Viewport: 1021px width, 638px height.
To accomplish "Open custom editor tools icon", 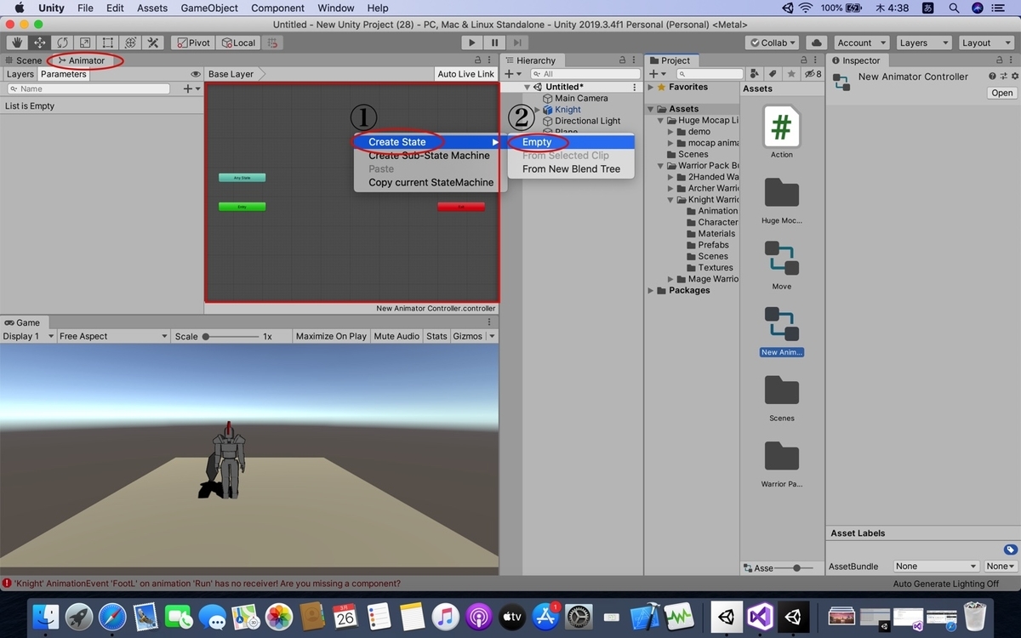I will [153, 43].
